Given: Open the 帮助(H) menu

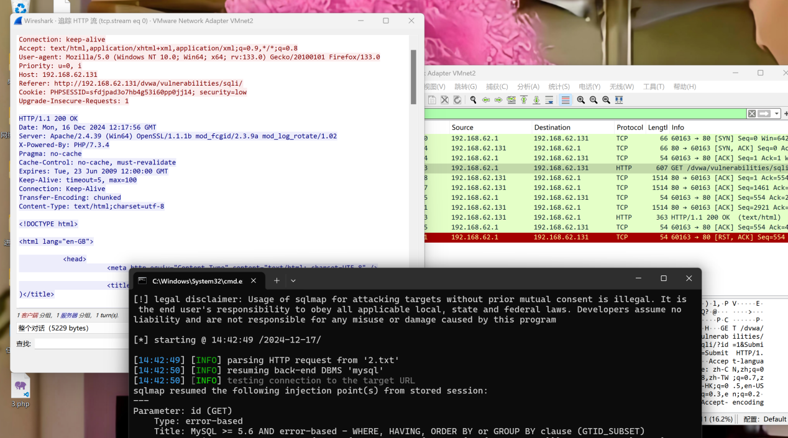Looking at the screenshot, I should [685, 87].
